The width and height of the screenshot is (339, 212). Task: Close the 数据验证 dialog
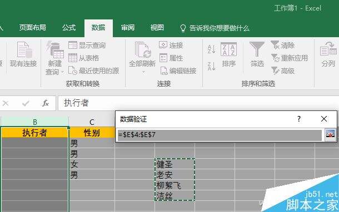pos(324,119)
